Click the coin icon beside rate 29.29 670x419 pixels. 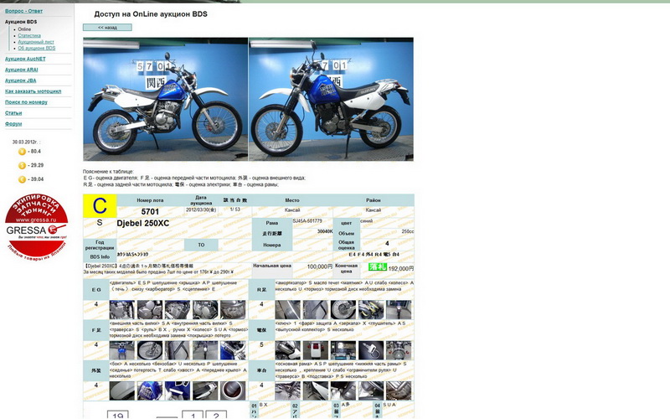tap(22, 165)
